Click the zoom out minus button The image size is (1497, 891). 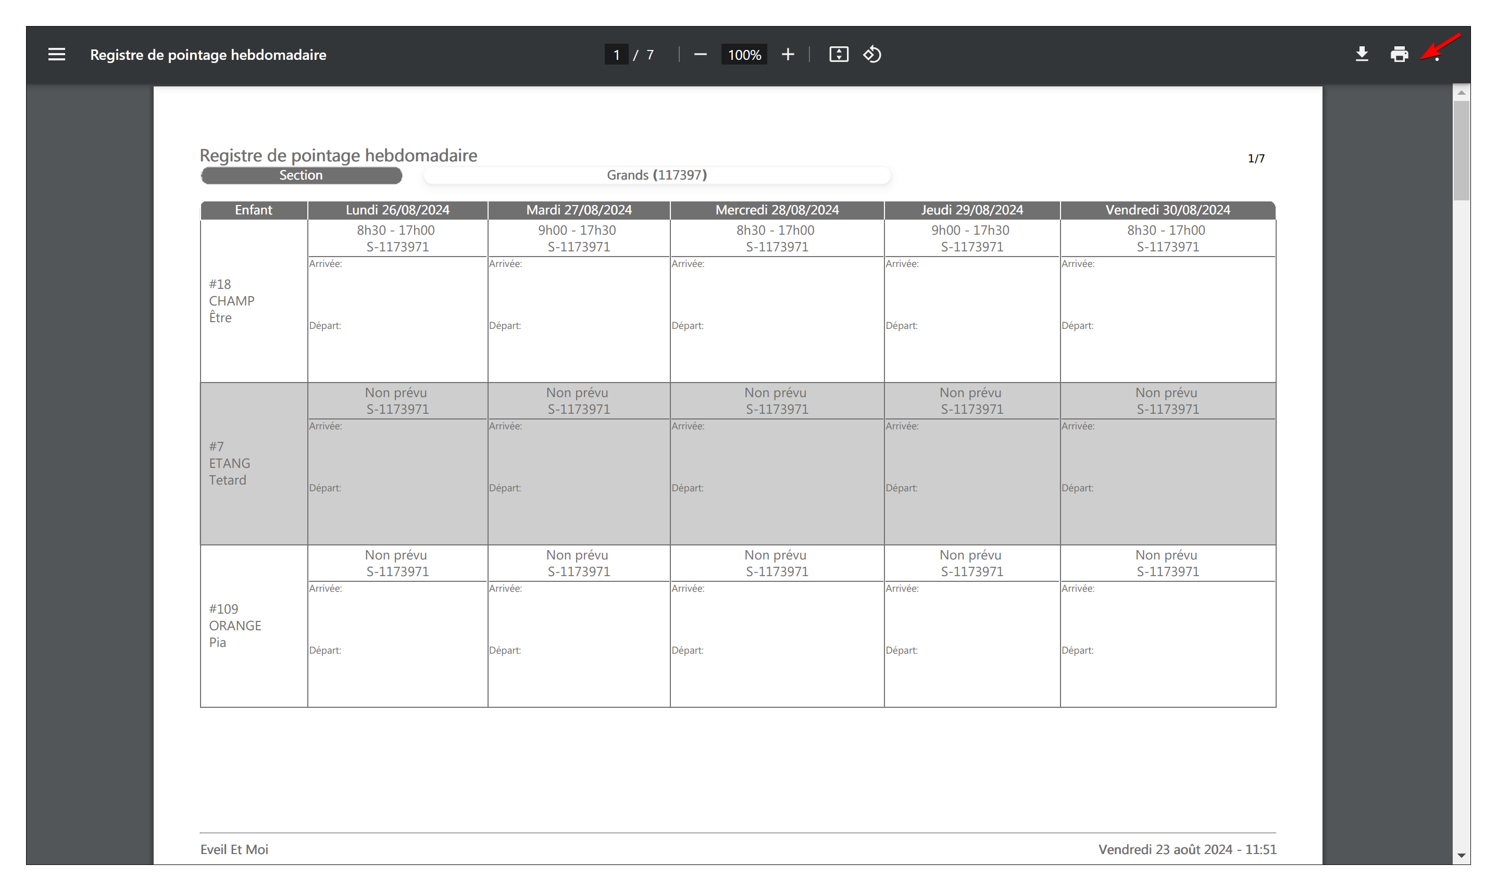coord(700,55)
